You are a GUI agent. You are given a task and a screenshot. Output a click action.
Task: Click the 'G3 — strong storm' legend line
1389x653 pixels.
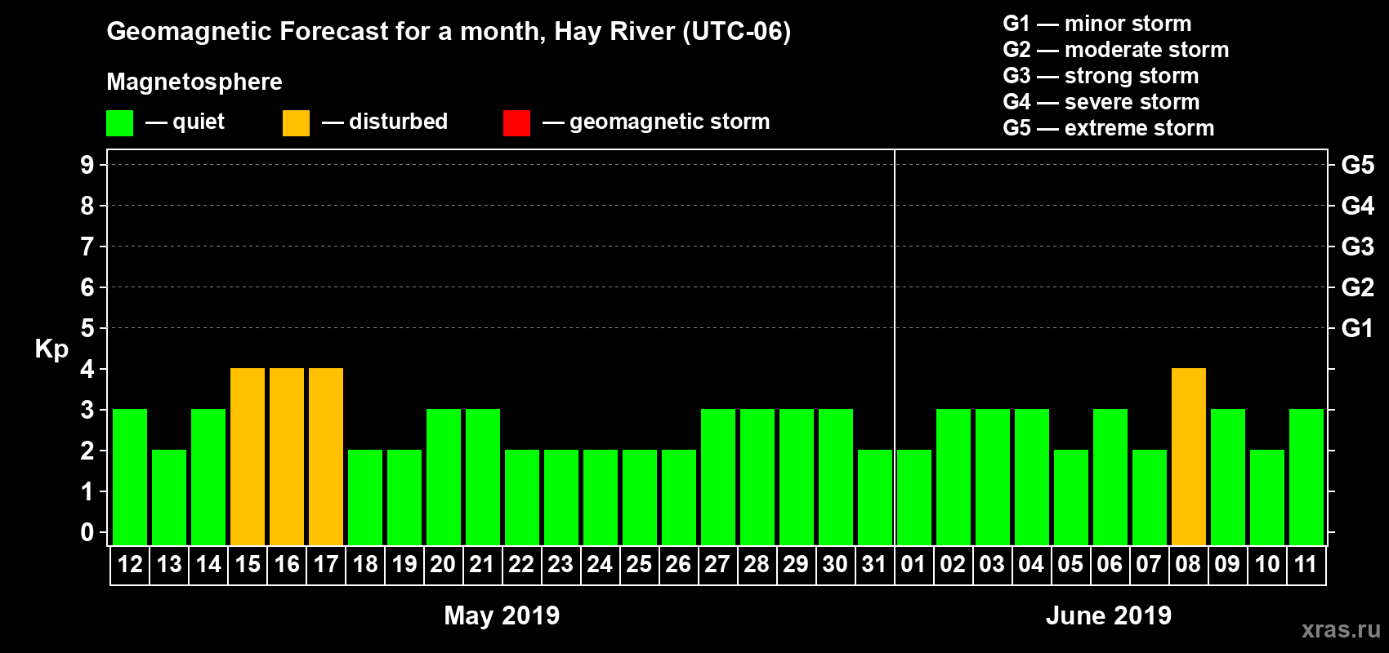[1101, 76]
